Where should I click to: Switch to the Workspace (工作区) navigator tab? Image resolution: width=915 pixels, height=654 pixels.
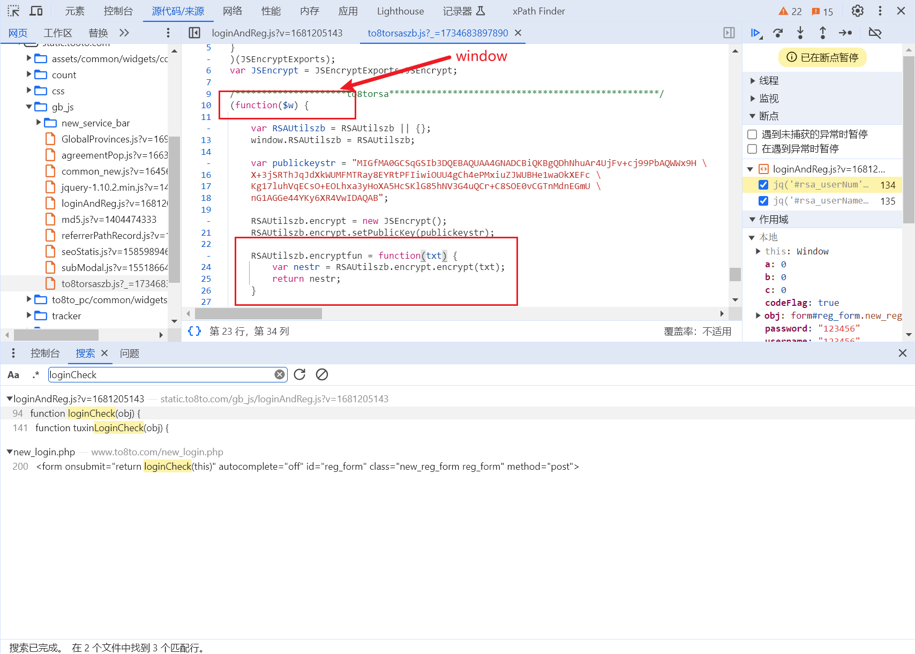pos(58,33)
